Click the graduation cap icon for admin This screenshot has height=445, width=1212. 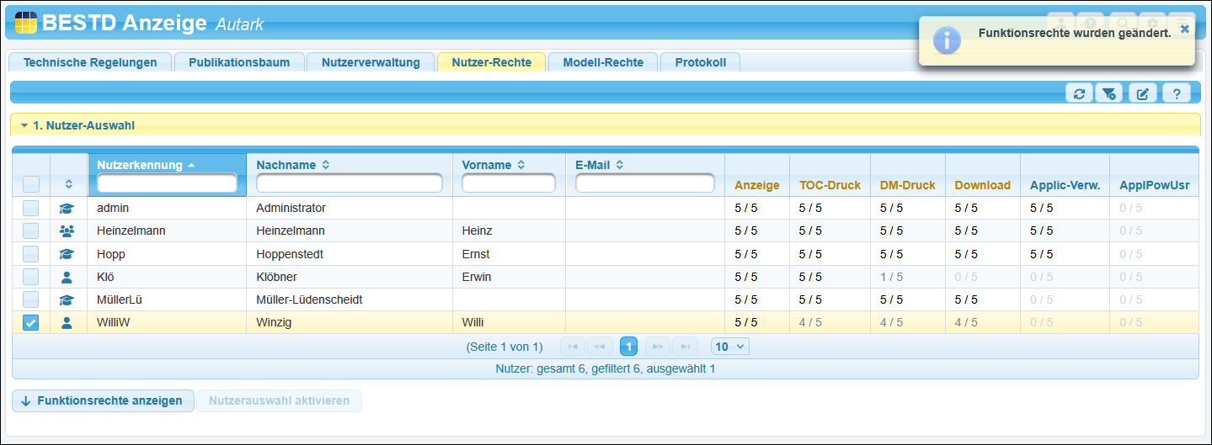pos(67,208)
